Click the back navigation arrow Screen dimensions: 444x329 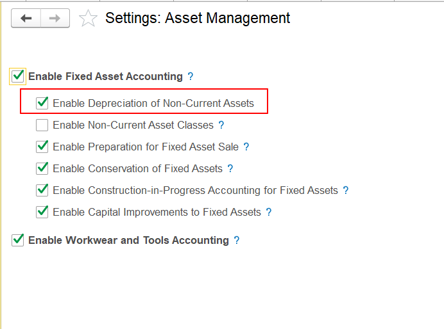[x=26, y=19]
